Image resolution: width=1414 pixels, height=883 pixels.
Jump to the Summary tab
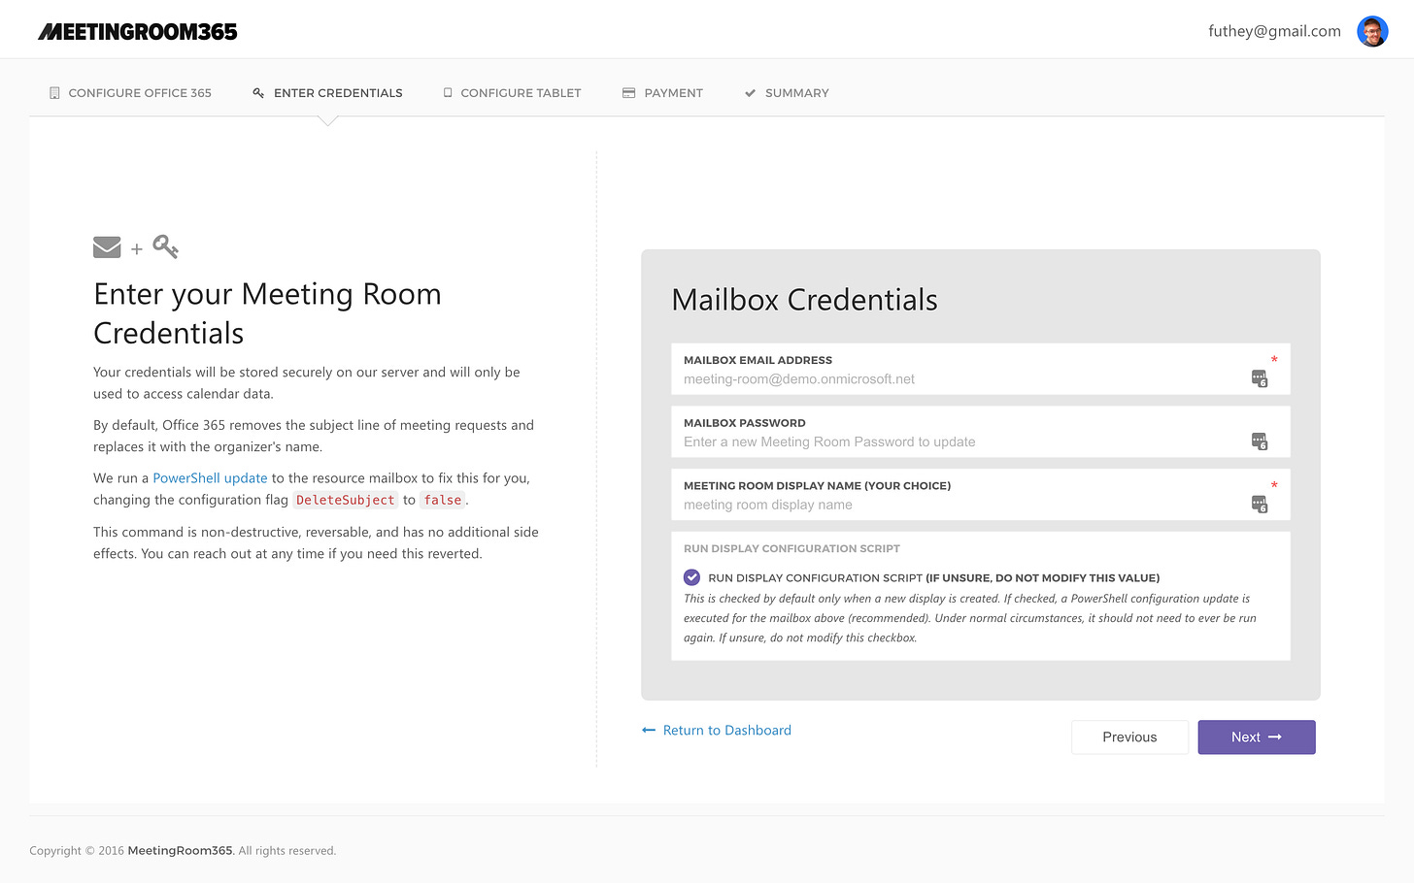coord(787,93)
